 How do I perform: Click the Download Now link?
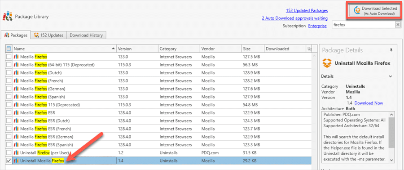coord(369,103)
